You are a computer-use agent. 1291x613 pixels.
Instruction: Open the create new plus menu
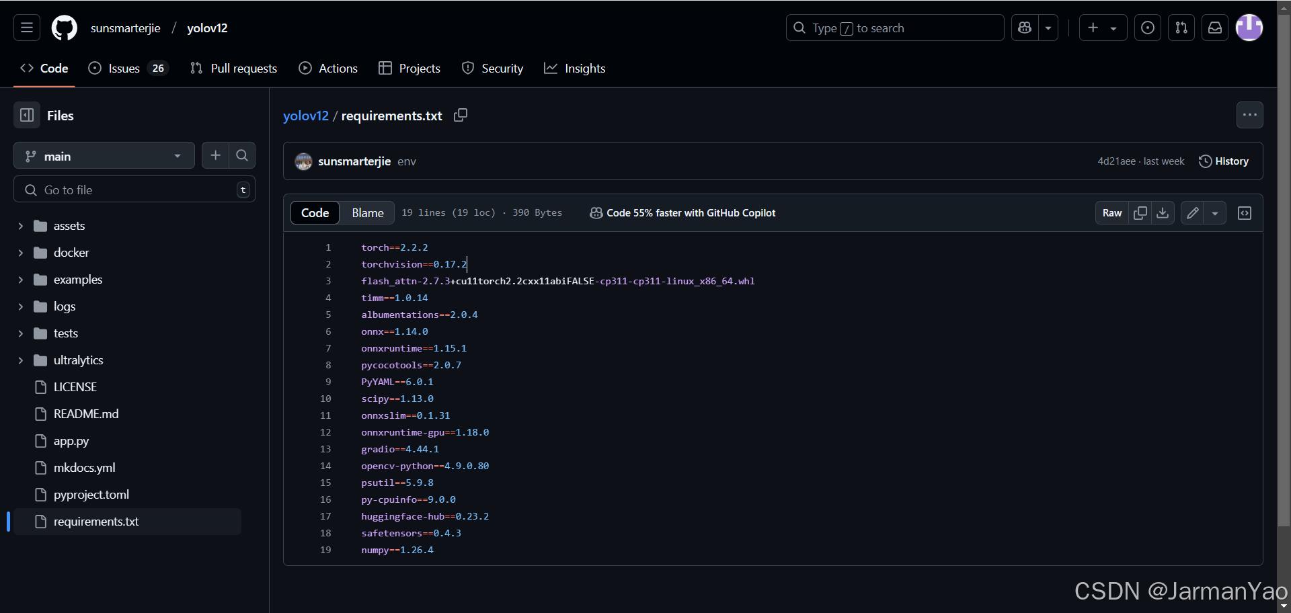(x=1103, y=28)
